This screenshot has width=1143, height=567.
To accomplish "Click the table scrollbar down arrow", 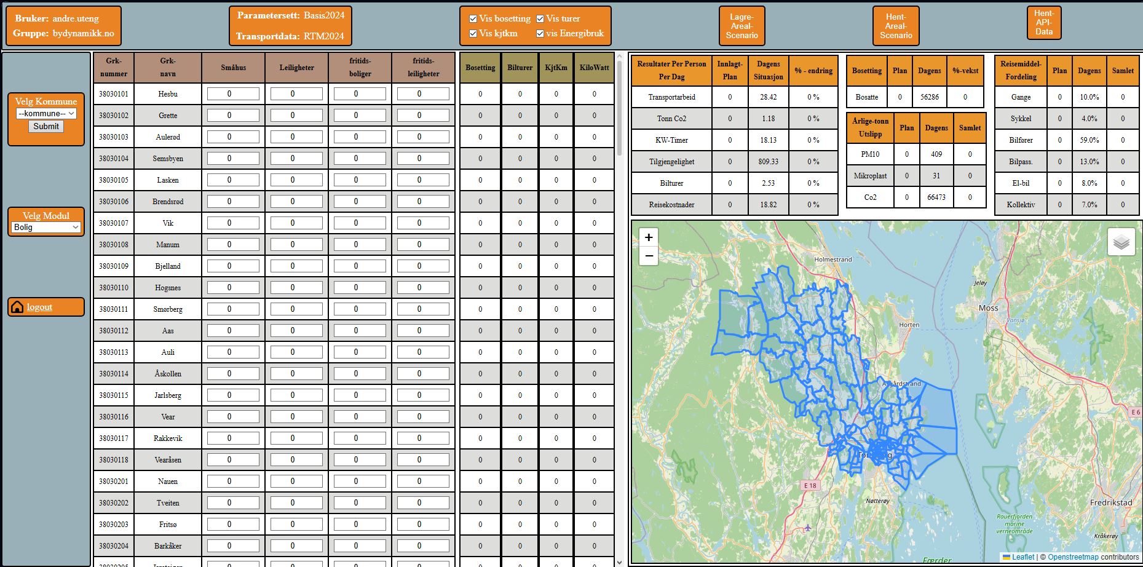I will [x=619, y=562].
